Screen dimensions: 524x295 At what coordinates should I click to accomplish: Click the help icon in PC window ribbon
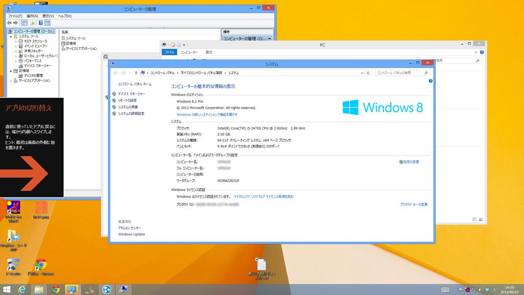click(482, 52)
